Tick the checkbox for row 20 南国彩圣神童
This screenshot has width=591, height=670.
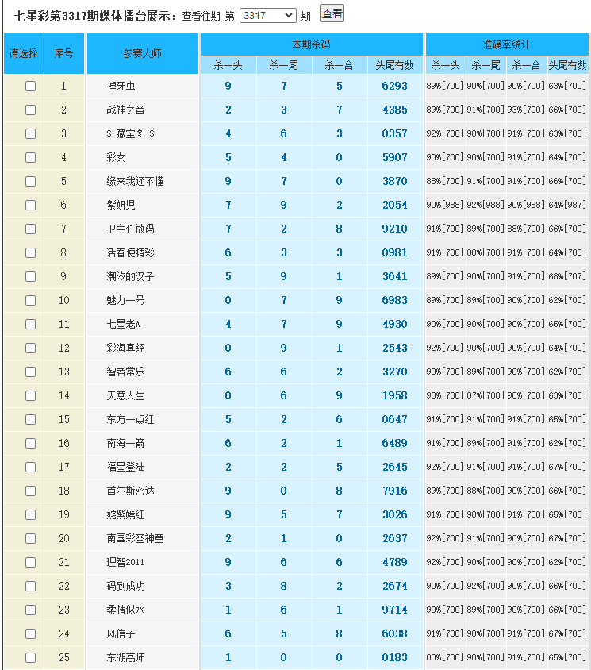tap(30, 539)
